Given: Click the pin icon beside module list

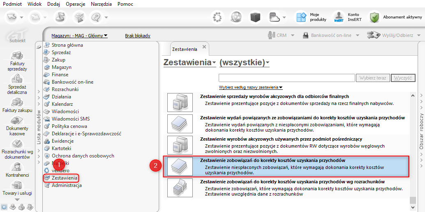Looking at the screenshot, I should coord(39,47).
